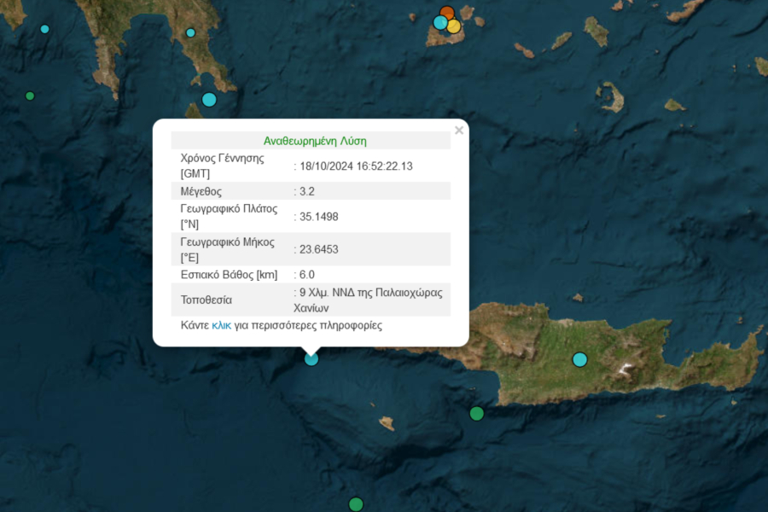The height and width of the screenshot is (512, 768).
Task: Click the 'Αναθεωρημένη Λύση' popup header
Action: click(x=315, y=141)
